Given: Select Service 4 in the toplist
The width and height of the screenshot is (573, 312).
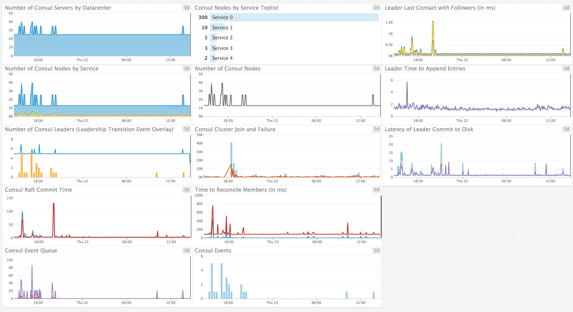Looking at the screenshot, I should pos(222,58).
